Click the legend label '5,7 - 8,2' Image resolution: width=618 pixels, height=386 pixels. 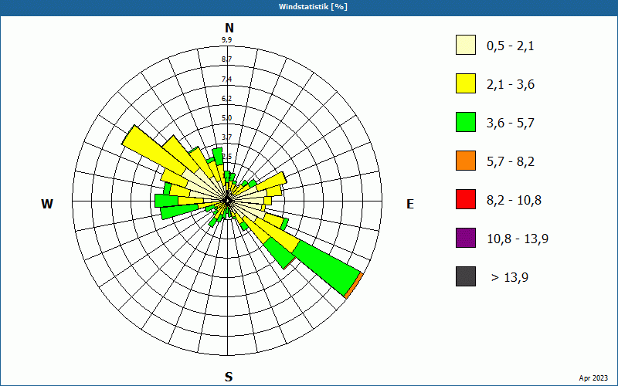(511, 162)
